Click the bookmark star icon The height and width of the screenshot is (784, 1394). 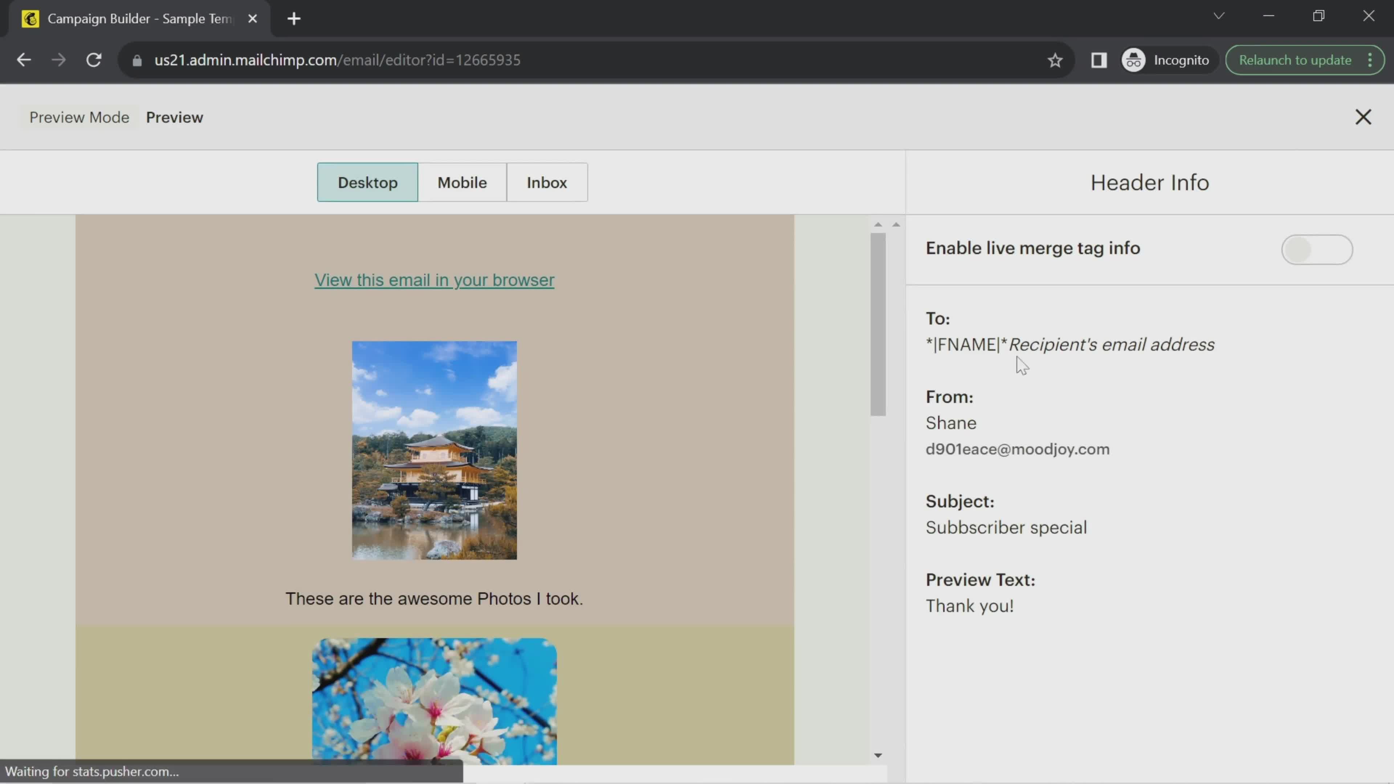[x=1055, y=60]
